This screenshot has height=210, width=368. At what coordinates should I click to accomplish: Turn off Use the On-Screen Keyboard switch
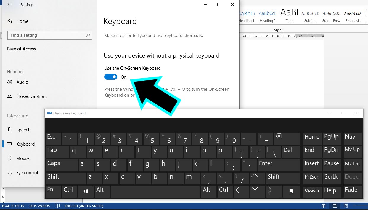click(x=111, y=77)
